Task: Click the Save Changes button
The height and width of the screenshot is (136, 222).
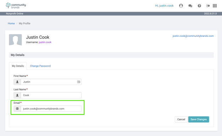Action: (199, 119)
